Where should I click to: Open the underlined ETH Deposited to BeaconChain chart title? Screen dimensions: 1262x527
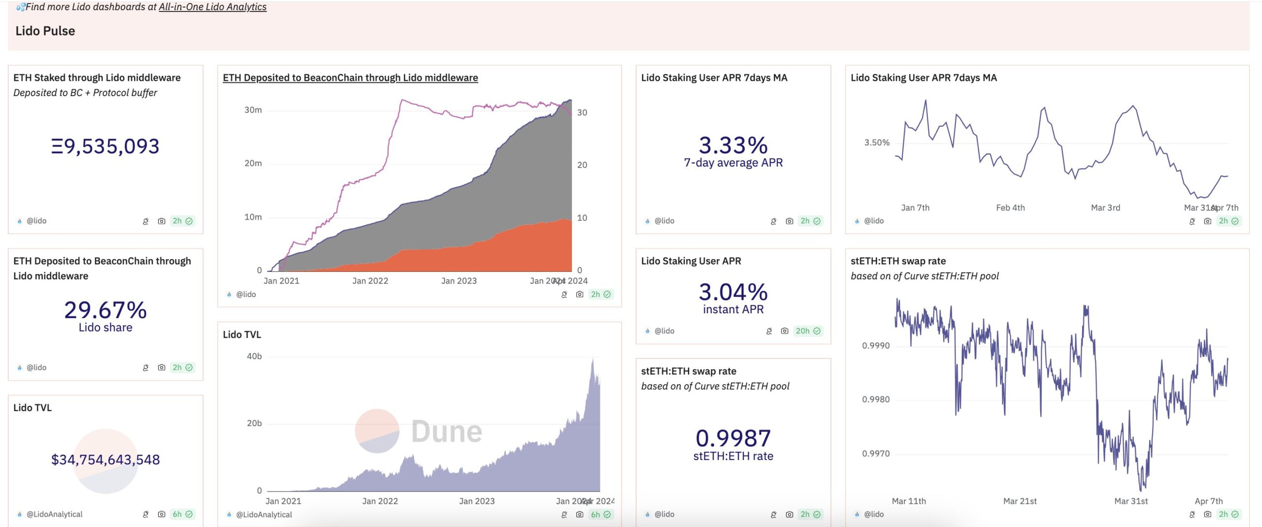pyautogui.click(x=350, y=77)
